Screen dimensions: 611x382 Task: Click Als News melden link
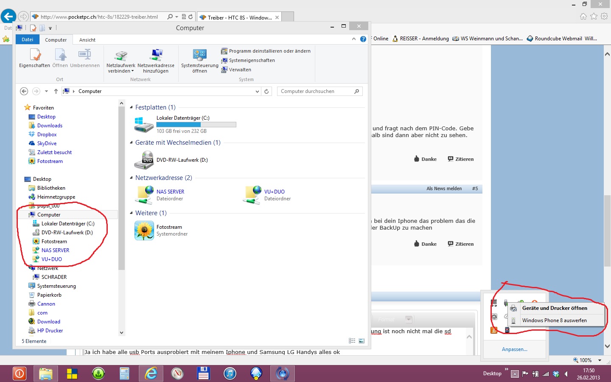coord(444,188)
